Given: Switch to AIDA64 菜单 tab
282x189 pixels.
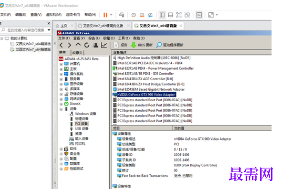Looking at the screenshot, I should pos(62,52).
